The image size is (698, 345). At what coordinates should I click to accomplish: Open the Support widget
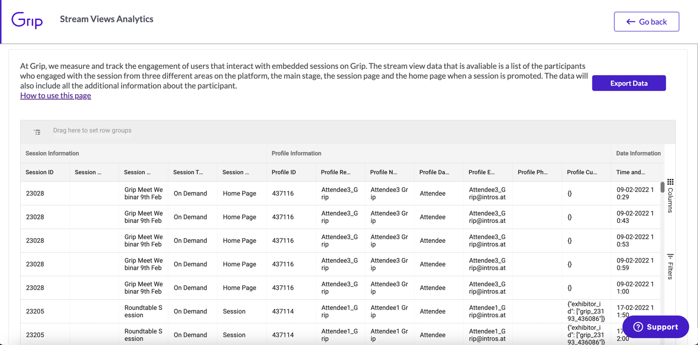click(x=655, y=327)
